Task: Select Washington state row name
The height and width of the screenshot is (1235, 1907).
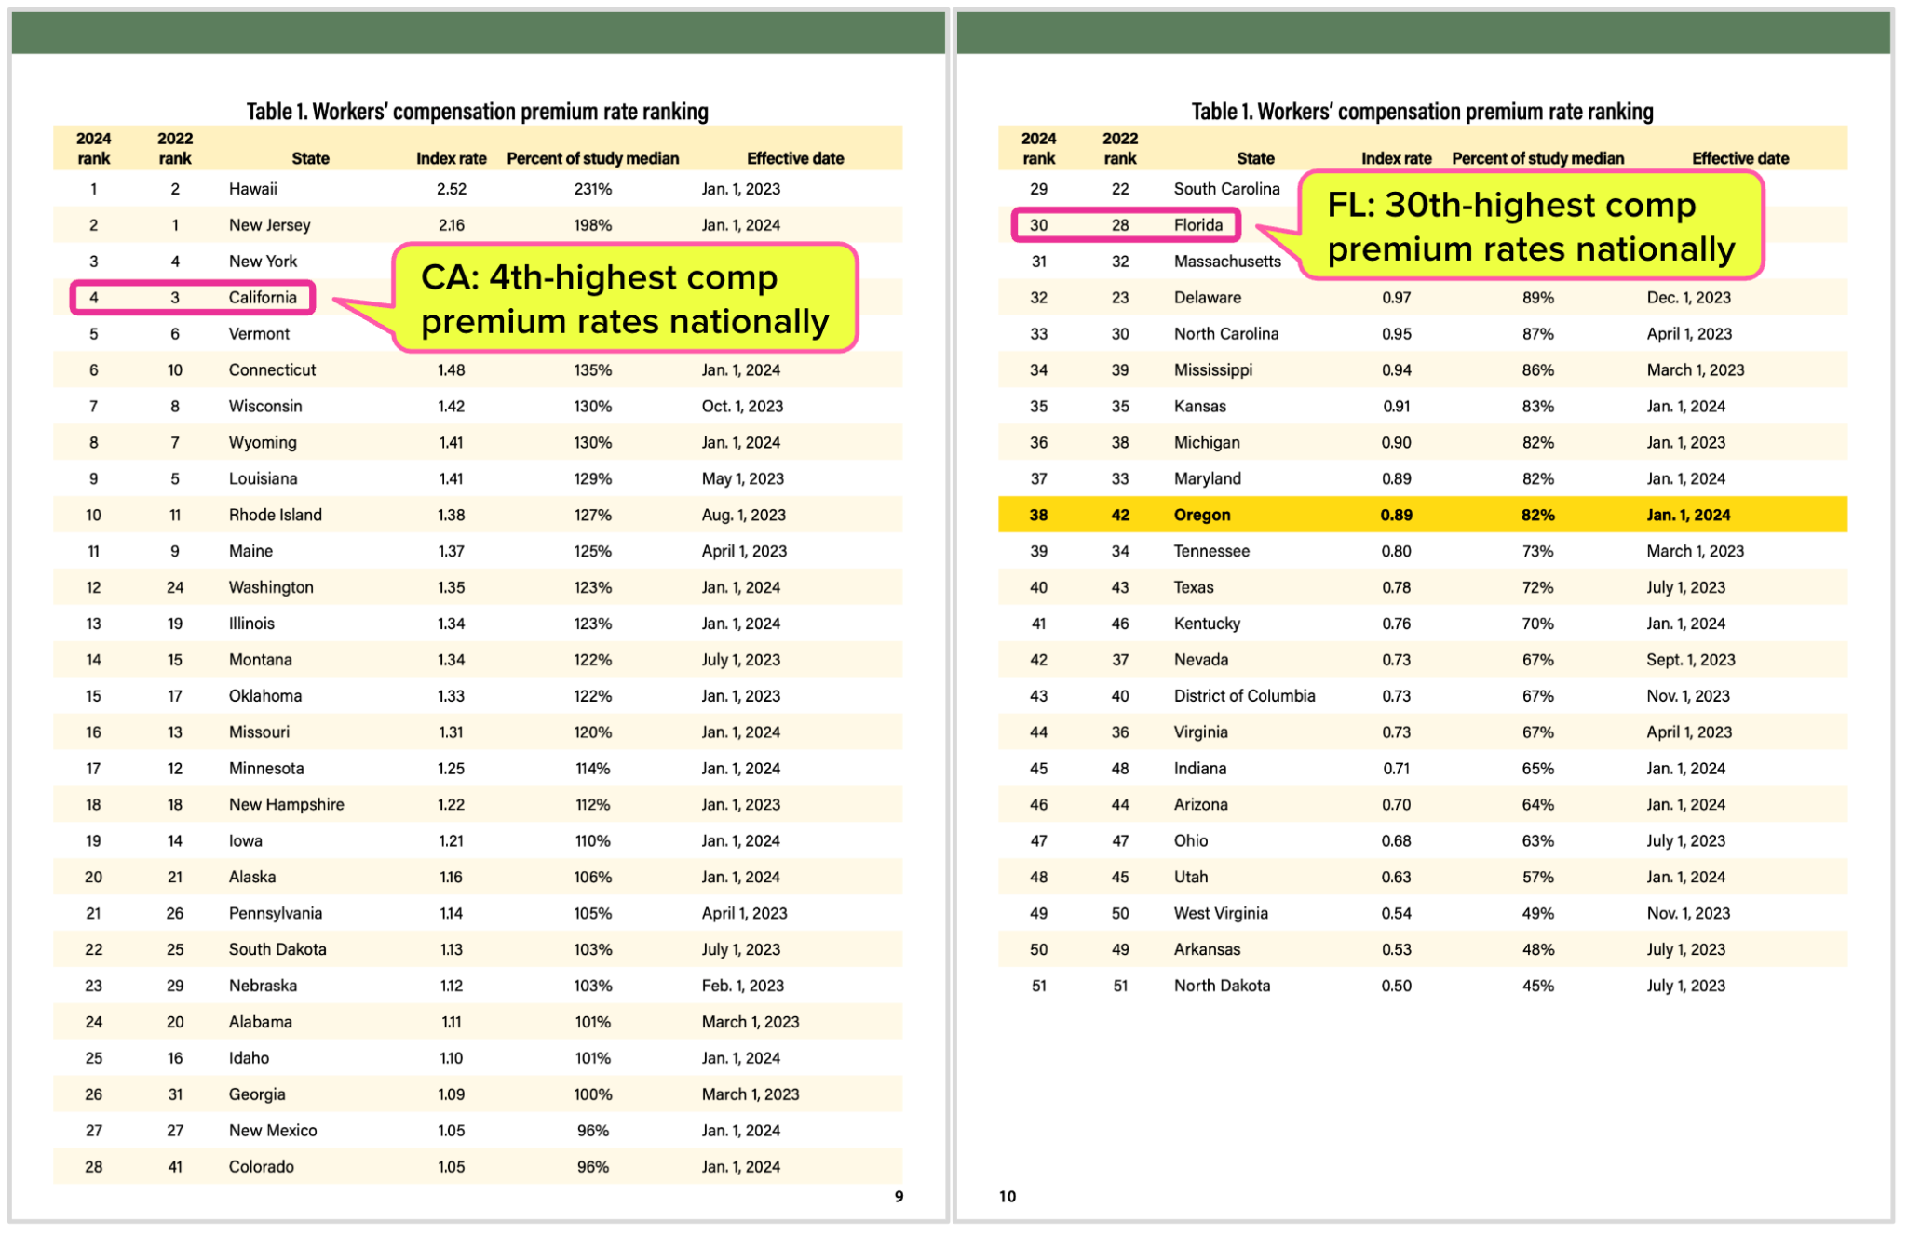Action: click(x=271, y=587)
